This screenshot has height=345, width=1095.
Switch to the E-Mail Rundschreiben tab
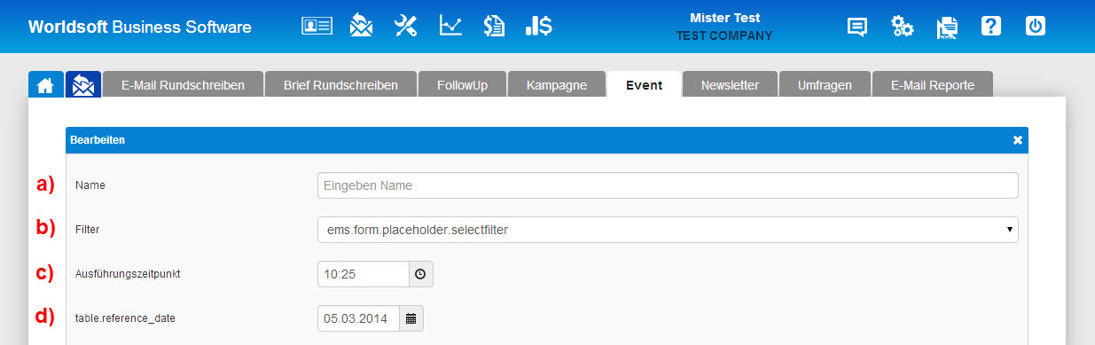[x=184, y=85]
